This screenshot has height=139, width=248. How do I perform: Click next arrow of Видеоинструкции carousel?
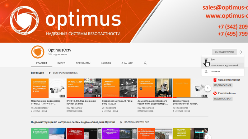(x=208, y=137)
